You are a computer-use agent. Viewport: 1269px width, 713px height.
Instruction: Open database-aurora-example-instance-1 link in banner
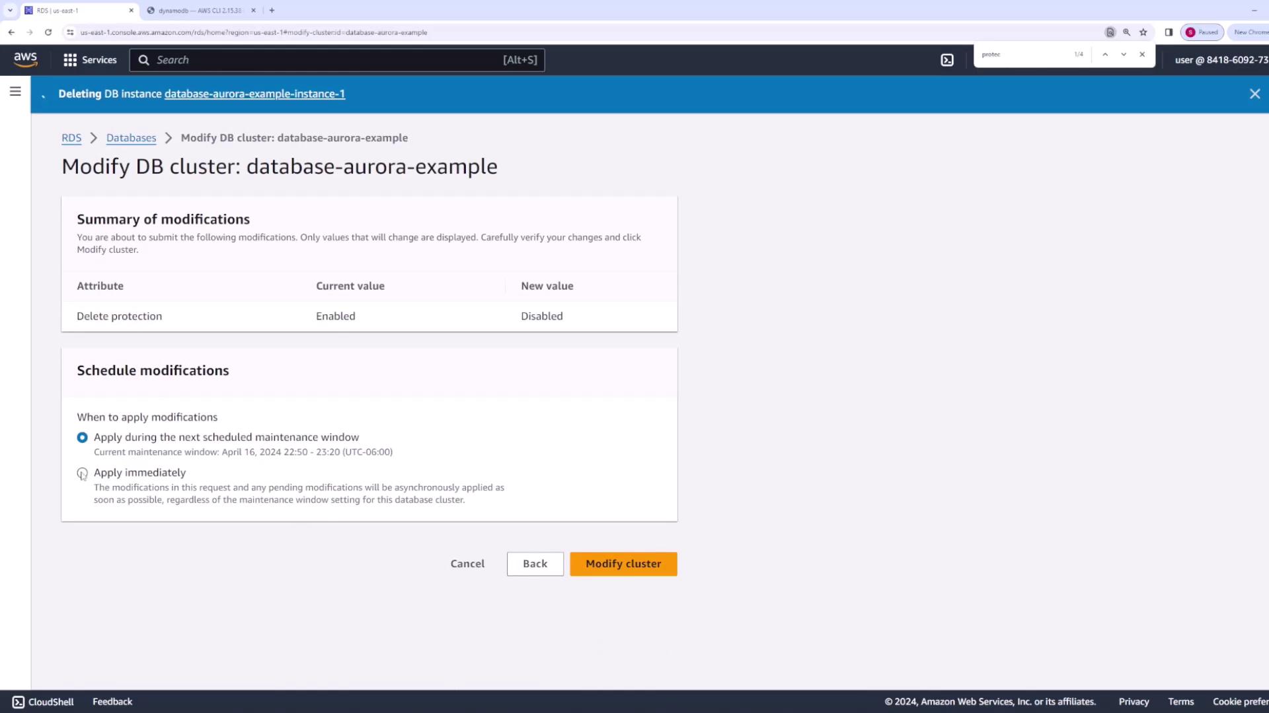254,94
